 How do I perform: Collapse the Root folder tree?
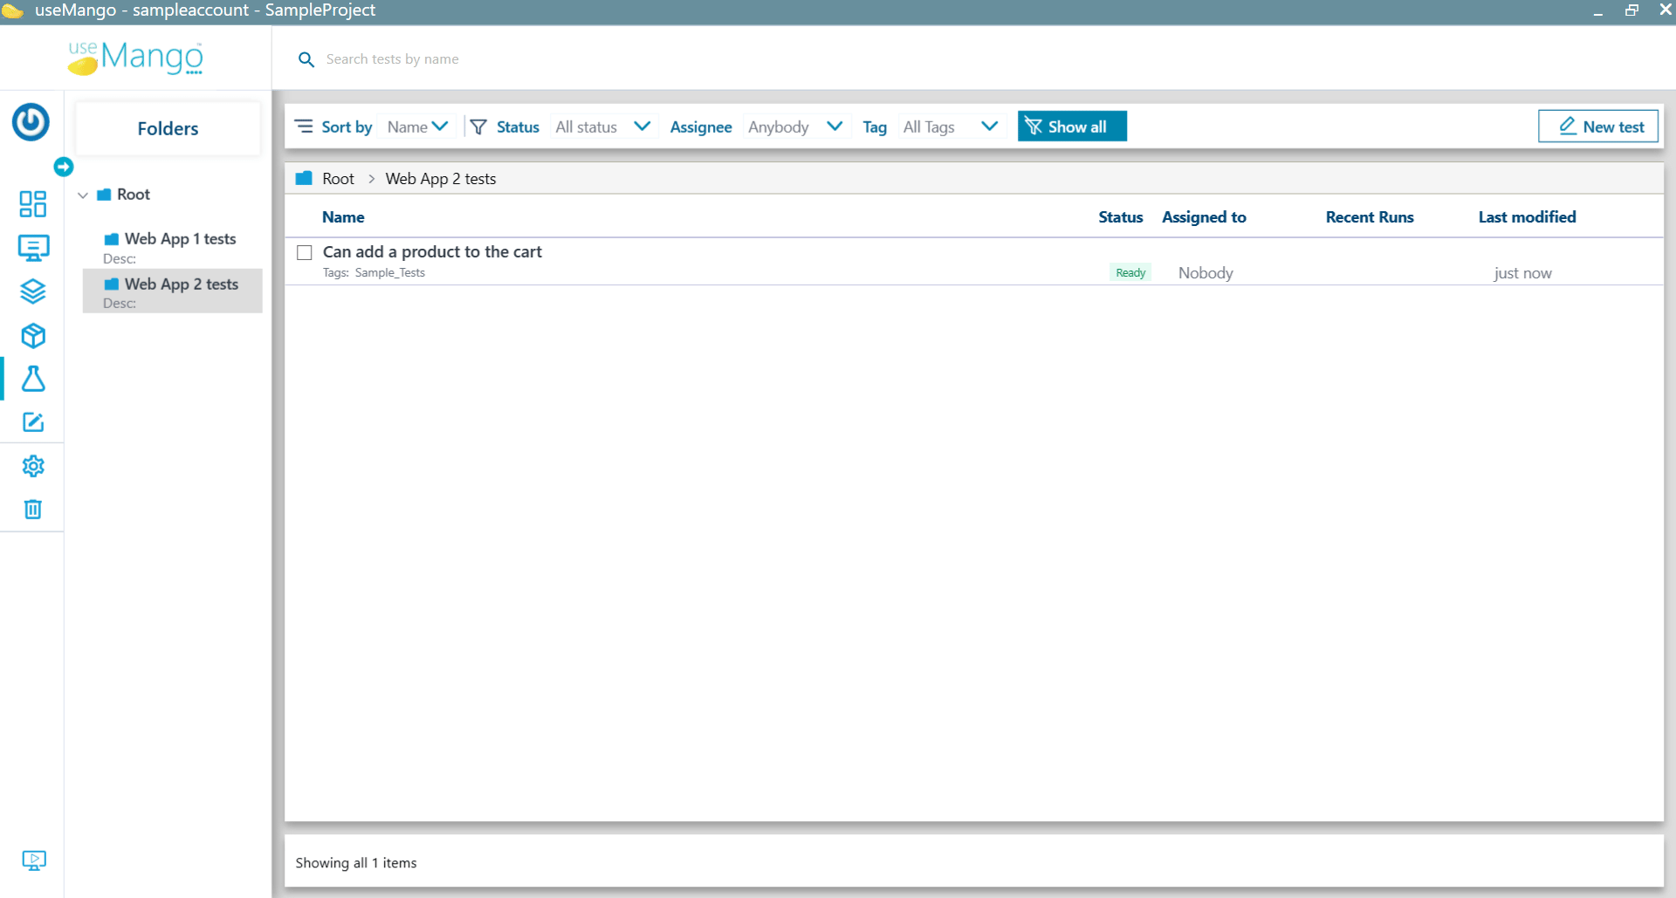pyautogui.click(x=84, y=195)
